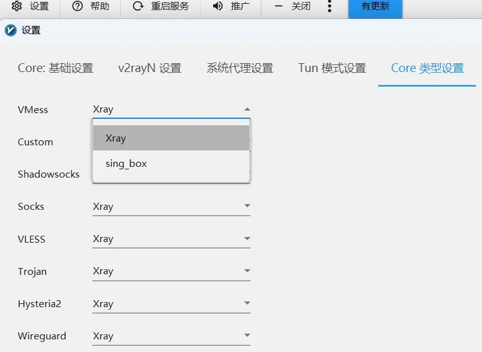Viewport: 482px width, 352px height.
Task: Click the promotion speaker icon
Action: click(x=218, y=6)
